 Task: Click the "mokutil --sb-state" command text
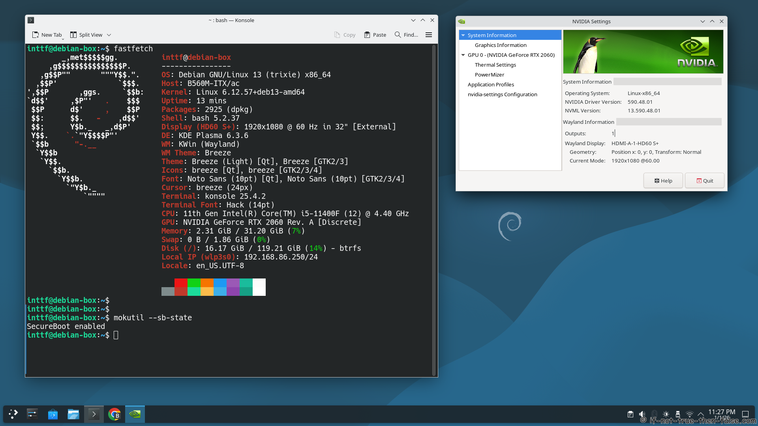tap(153, 318)
